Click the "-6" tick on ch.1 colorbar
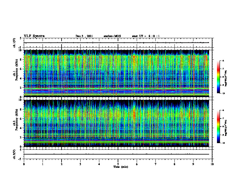 (x=223, y=60)
